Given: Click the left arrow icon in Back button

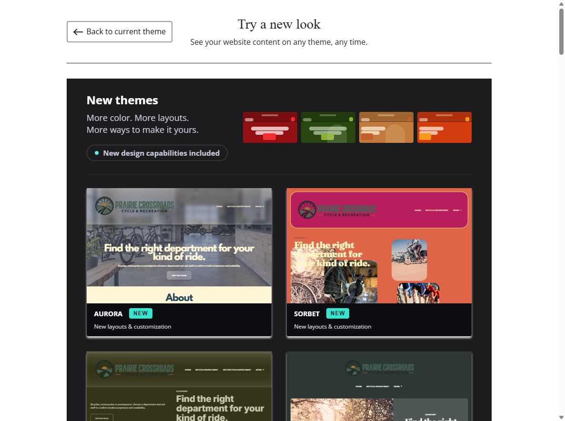Looking at the screenshot, I should (78, 32).
